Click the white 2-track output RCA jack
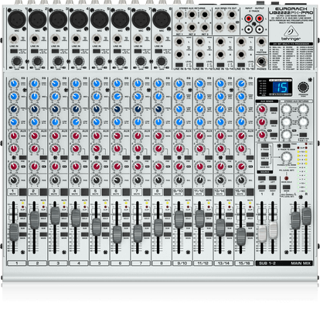This screenshot has width=320, height=310. coord(260,29)
